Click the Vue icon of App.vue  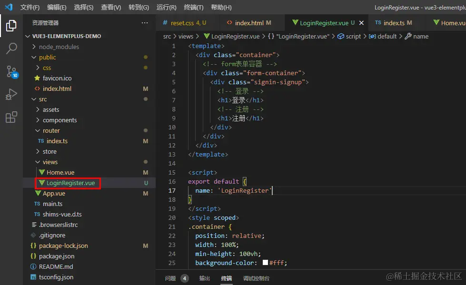click(x=38, y=193)
